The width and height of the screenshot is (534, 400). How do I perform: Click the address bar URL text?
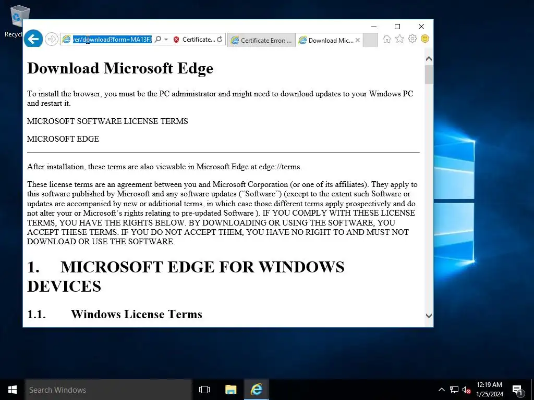(x=112, y=40)
